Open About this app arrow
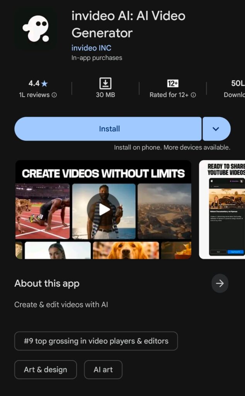Viewport: 245px width, 396px height. (x=220, y=283)
